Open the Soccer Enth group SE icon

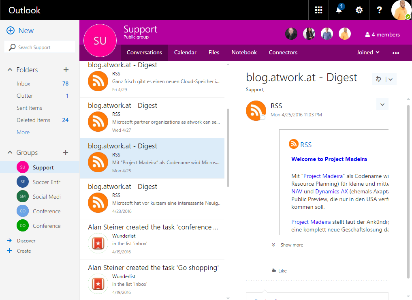click(x=23, y=182)
